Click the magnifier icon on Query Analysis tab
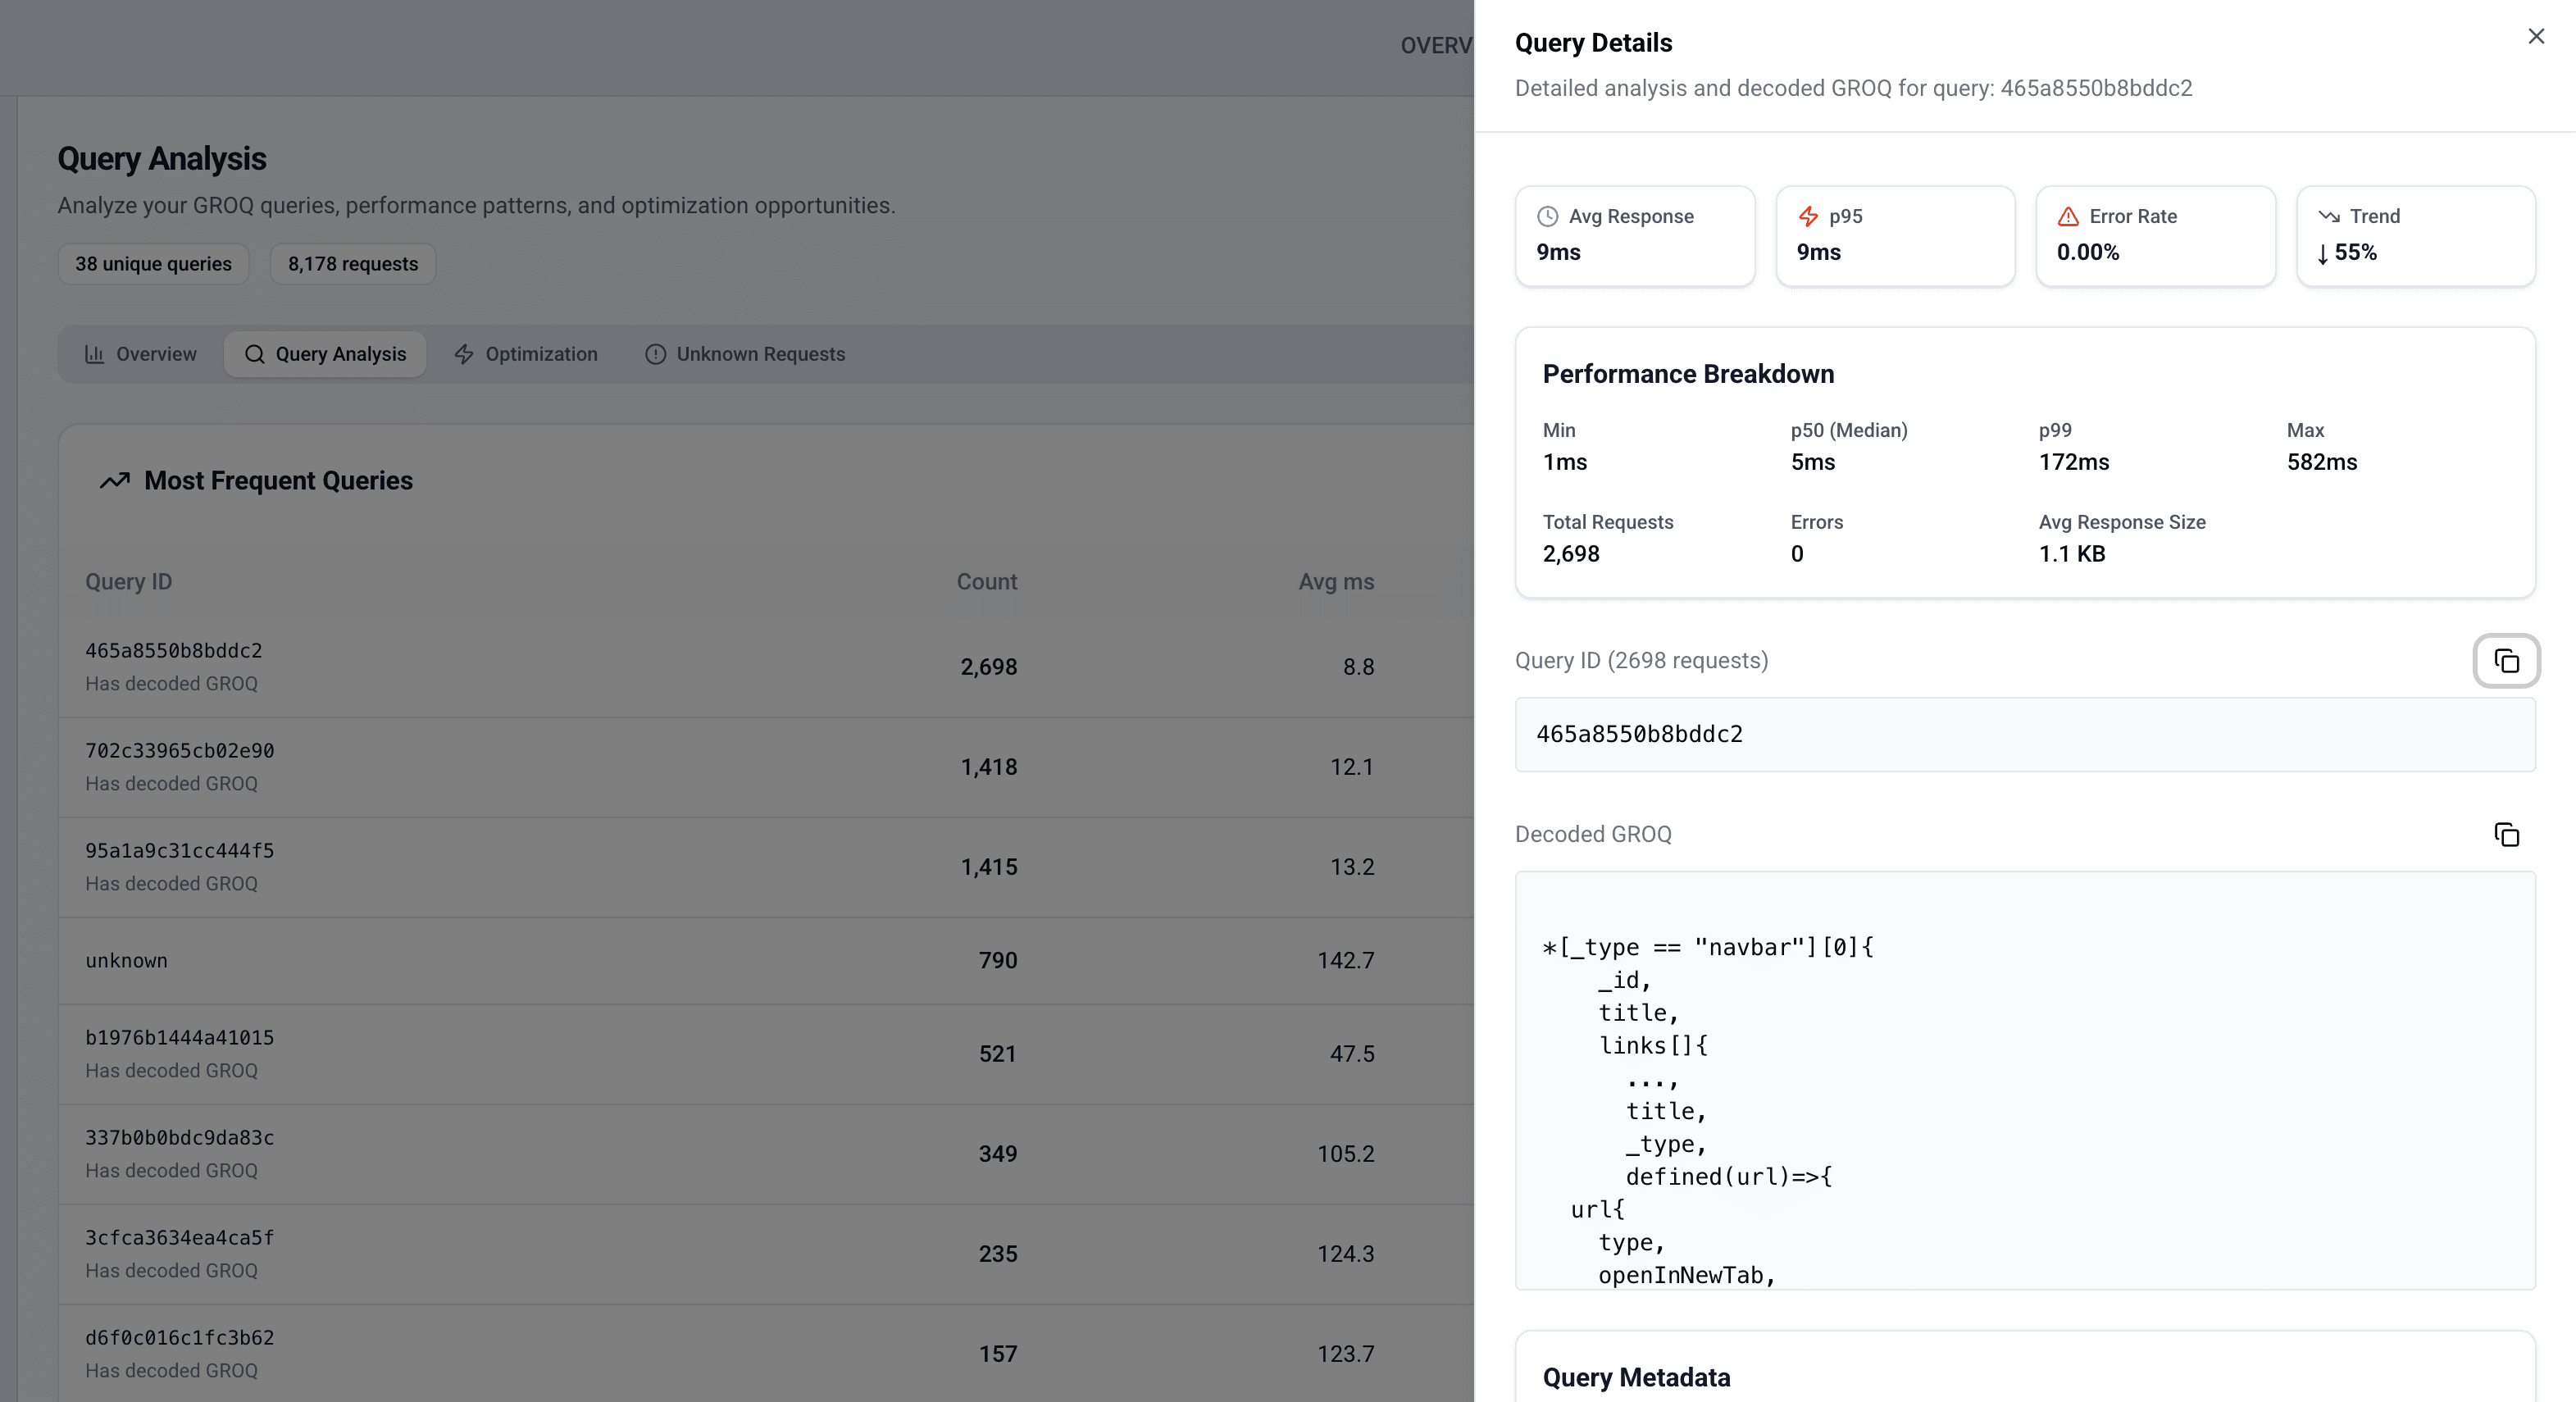The width and height of the screenshot is (2576, 1402). click(255, 354)
